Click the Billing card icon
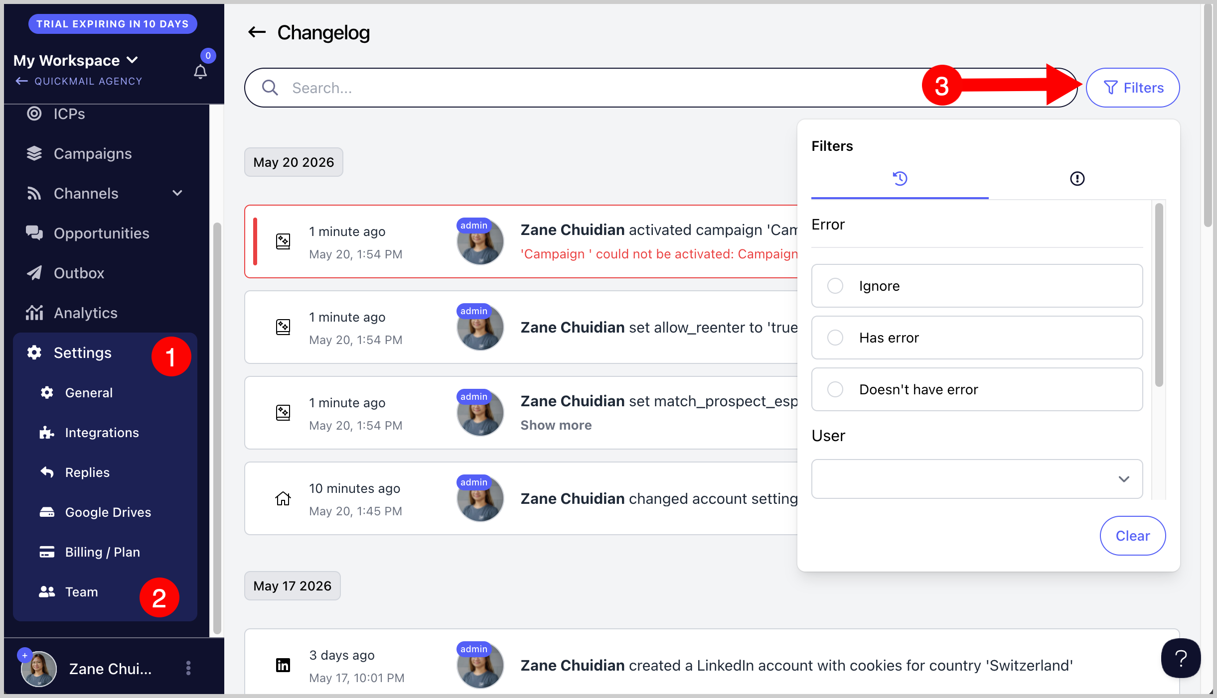This screenshot has width=1217, height=698. click(x=47, y=552)
